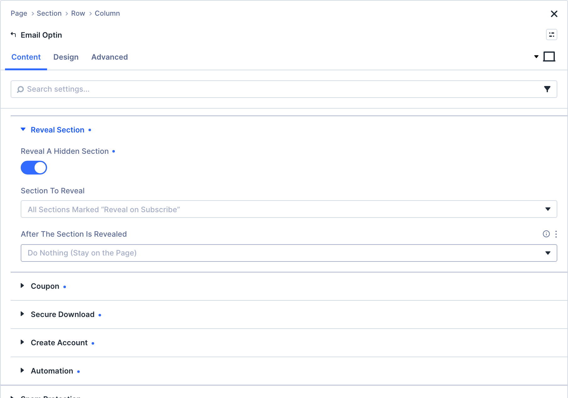Viewport: 568px width, 398px height.
Task: Go to Row in breadcrumb
Action: [x=78, y=13]
